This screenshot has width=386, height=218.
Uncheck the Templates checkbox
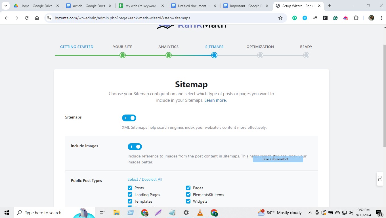(130, 201)
